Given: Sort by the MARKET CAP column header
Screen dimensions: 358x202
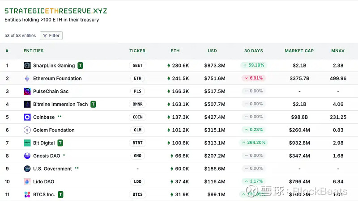Looking at the screenshot, I should click(x=299, y=51).
